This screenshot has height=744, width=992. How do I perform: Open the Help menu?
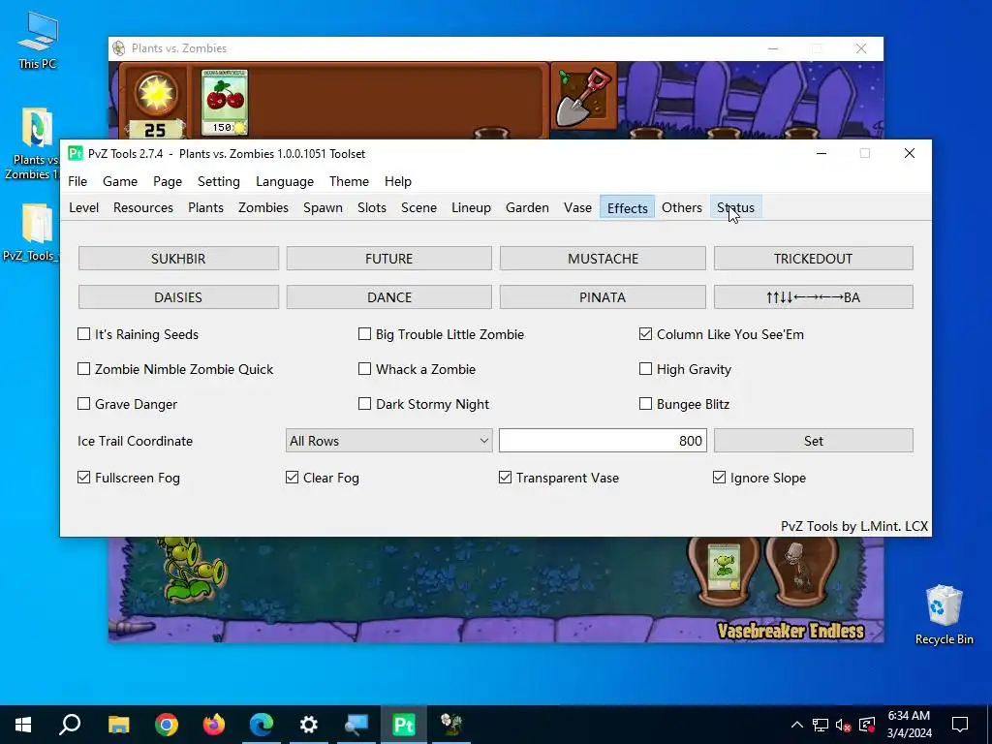tap(398, 181)
